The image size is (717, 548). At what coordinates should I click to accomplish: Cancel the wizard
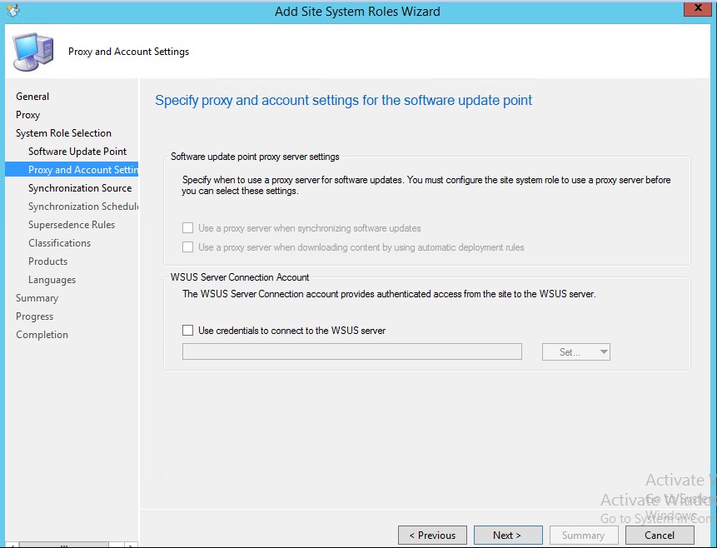coord(659,535)
